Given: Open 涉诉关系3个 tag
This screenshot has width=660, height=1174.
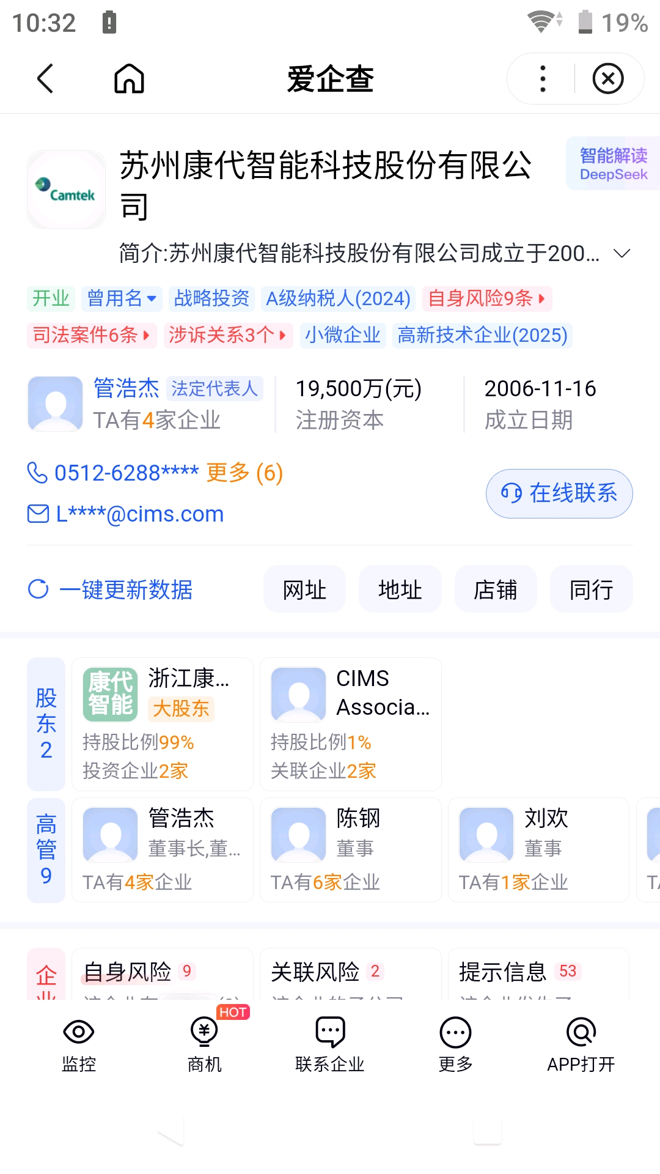Looking at the screenshot, I should [228, 335].
